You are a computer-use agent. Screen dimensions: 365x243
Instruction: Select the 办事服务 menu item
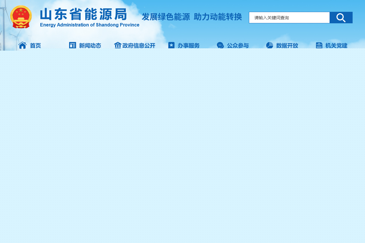tap(189, 46)
